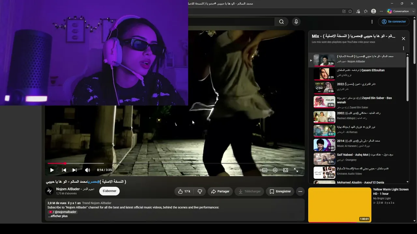This screenshot has height=234, width=417.
Task: Click the 1,75 M d'abonnés subscriber count
Action: click(66, 194)
